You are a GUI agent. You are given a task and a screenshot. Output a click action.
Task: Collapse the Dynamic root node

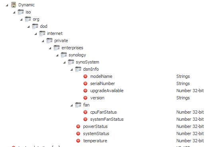click(7, 6)
